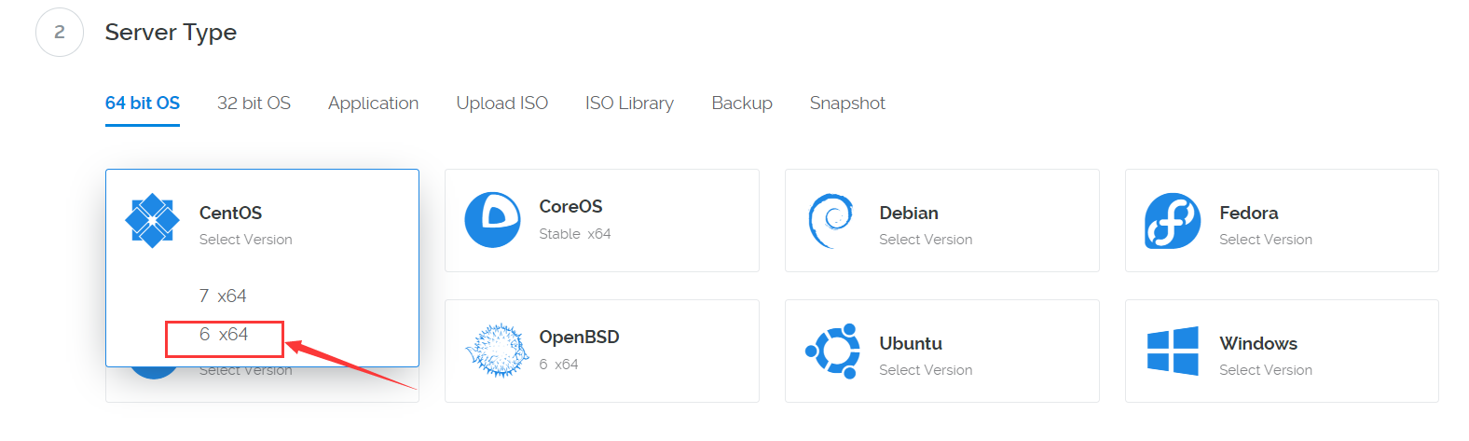This screenshot has width=1469, height=441.
Task: Click the Fedora logo icon
Action: 1173,221
